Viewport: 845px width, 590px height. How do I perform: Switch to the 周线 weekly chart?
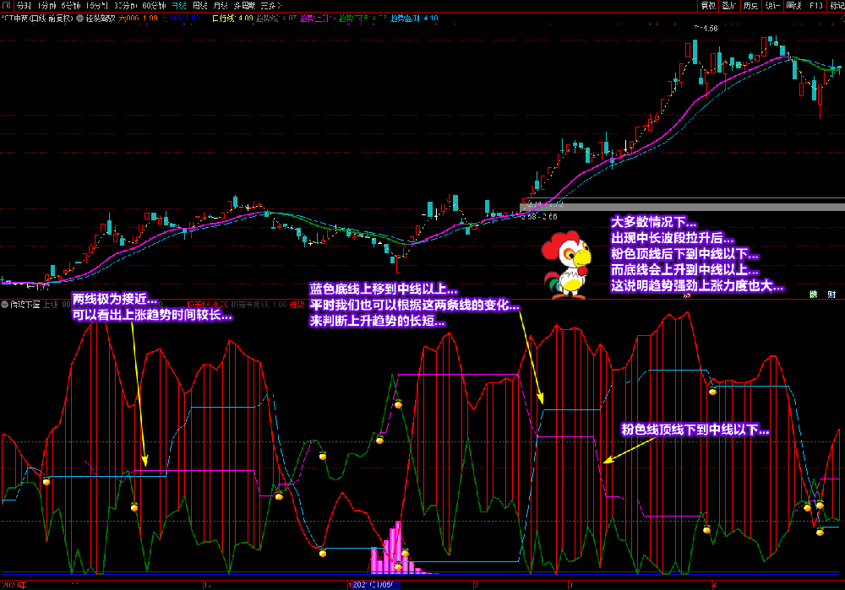200,5
